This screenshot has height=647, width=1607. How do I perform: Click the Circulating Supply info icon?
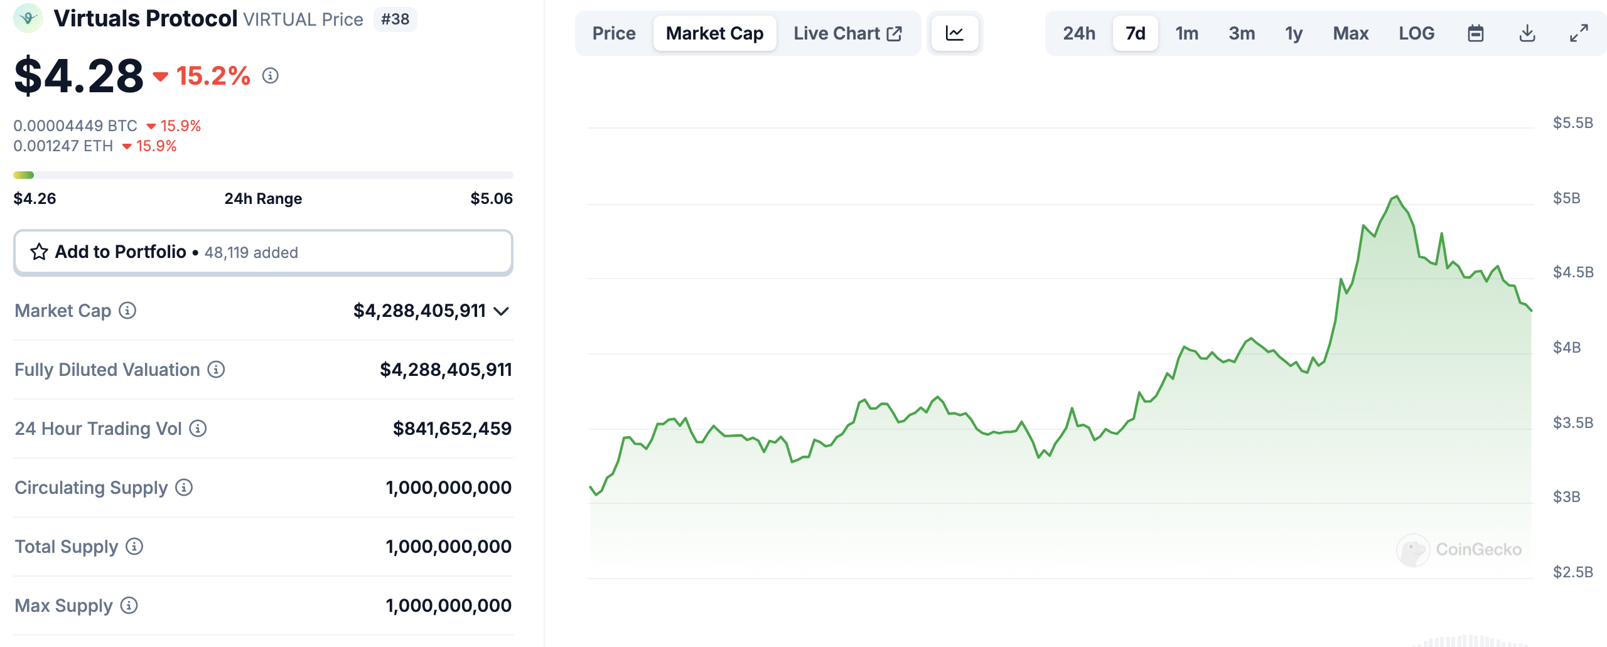(x=184, y=488)
